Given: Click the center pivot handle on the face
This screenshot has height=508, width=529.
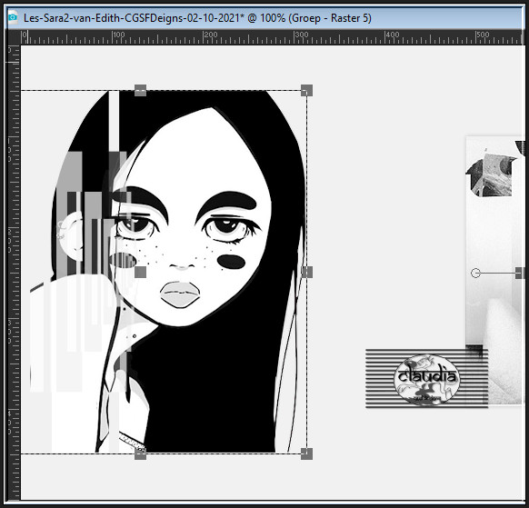Looking at the screenshot, I should click(140, 273).
